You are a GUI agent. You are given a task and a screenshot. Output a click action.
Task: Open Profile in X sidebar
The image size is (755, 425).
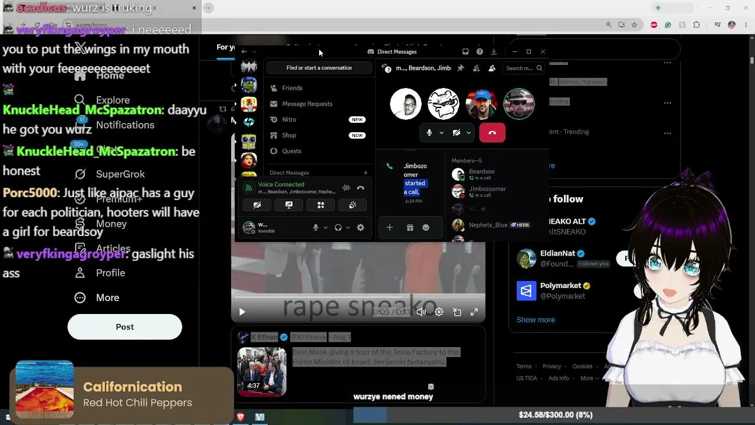(100, 273)
